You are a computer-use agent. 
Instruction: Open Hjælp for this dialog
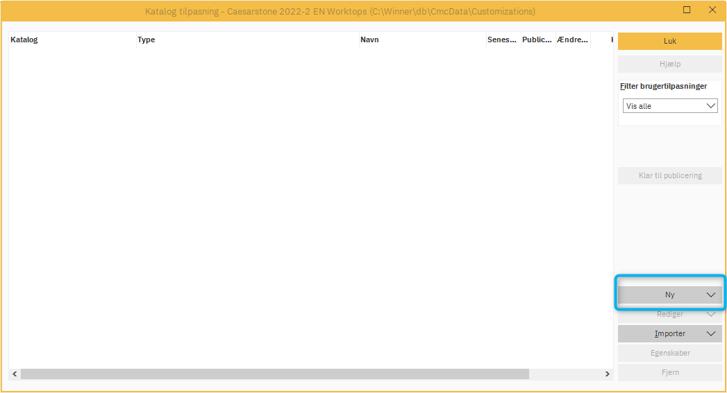coord(669,64)
